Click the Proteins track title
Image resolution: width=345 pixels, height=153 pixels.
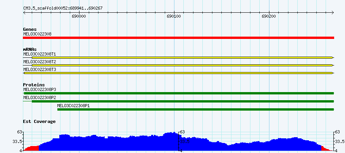coord(34,85)
